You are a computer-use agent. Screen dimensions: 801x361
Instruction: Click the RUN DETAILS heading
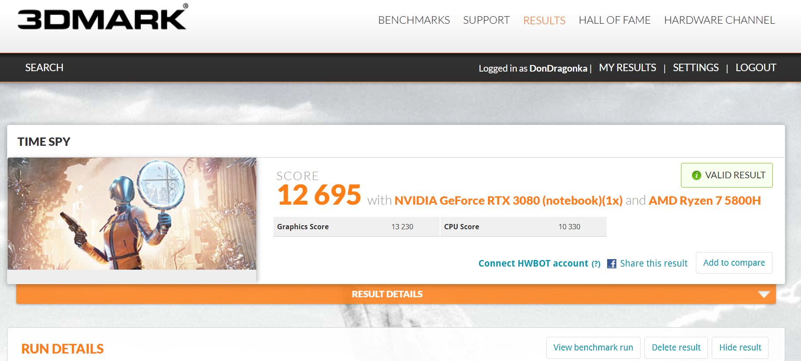(x=62, y=349)
